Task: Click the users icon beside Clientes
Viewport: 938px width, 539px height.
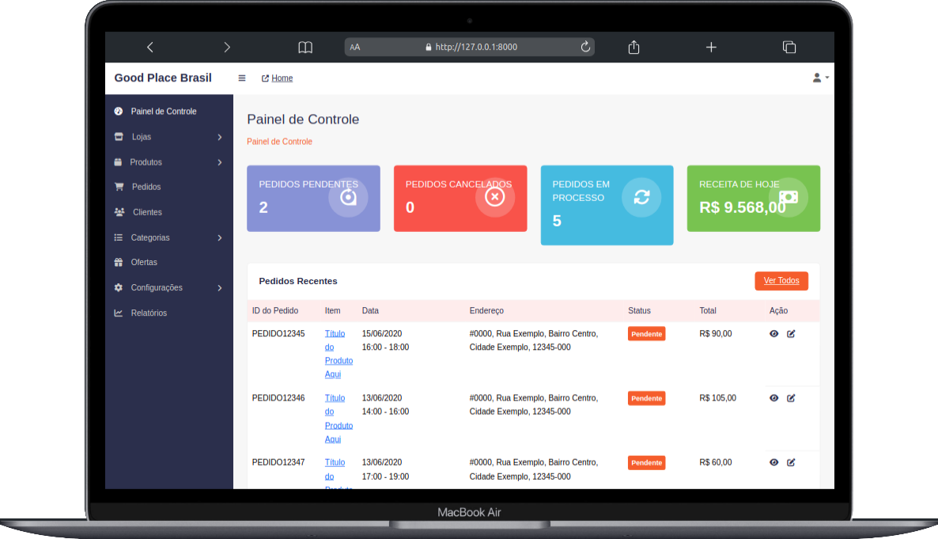Action: point(119,212)
